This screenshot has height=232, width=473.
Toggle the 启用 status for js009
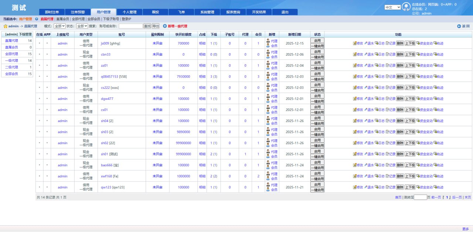317,41
